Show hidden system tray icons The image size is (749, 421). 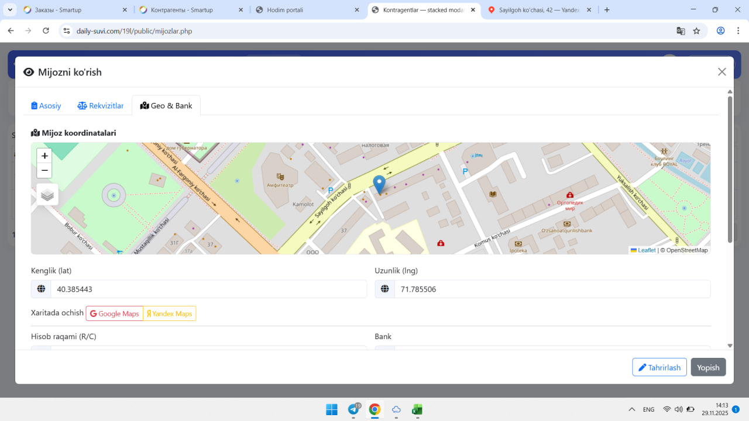coord(632,409)
